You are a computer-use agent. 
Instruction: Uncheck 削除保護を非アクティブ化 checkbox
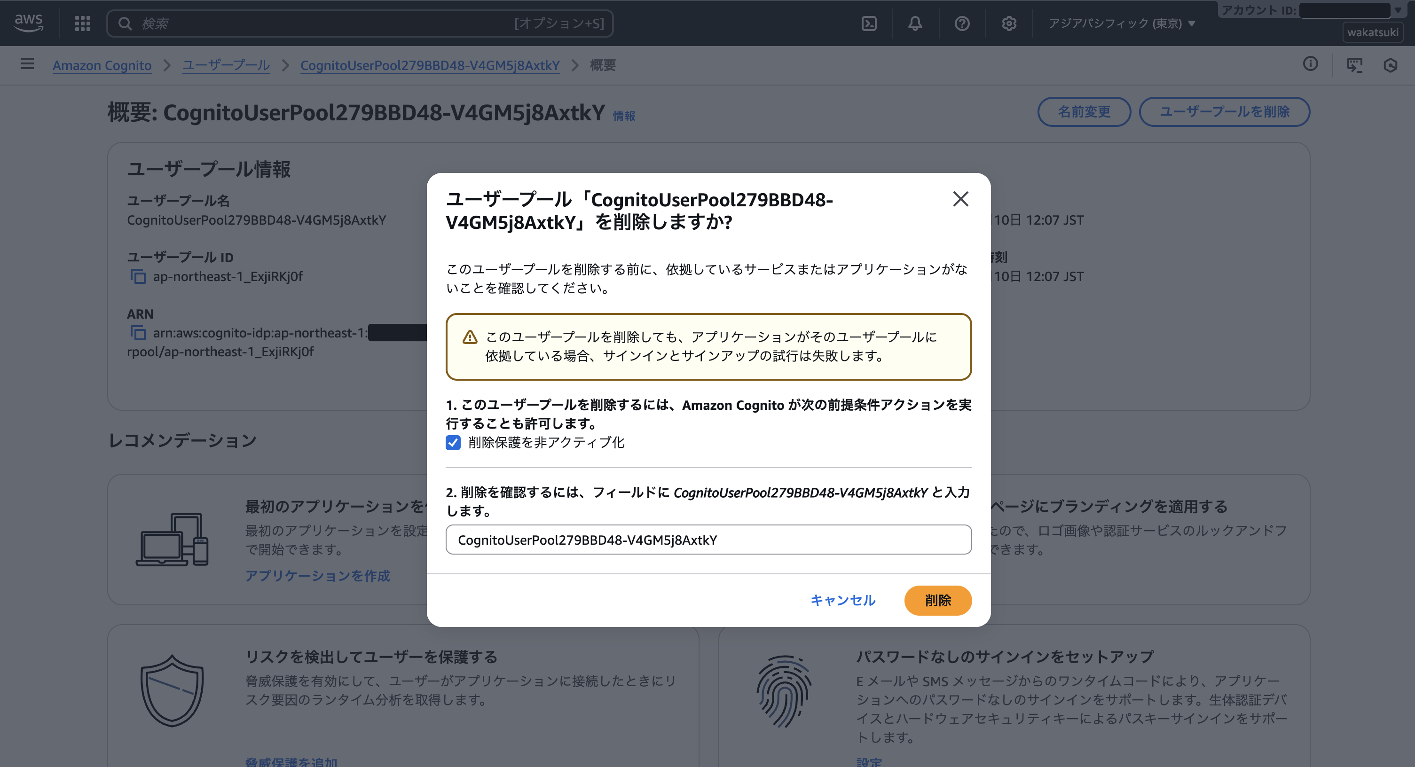click(x=453, y=443)
